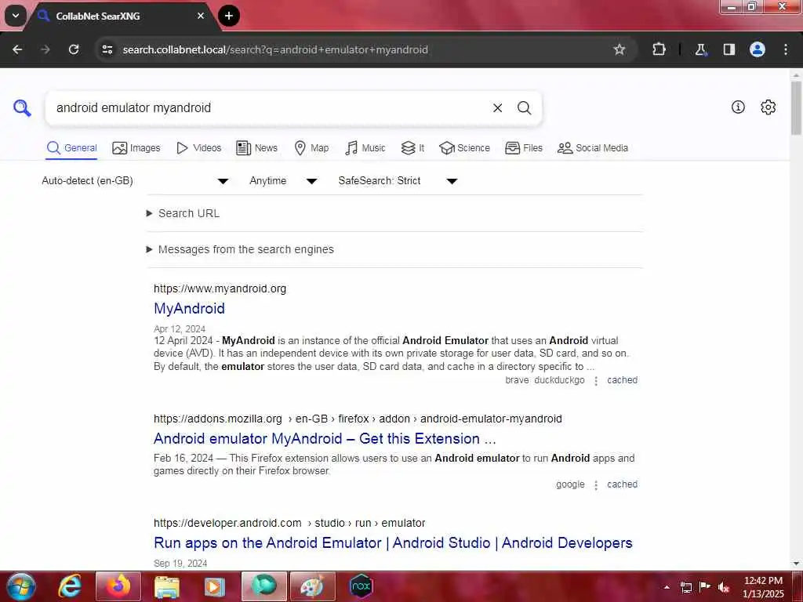Viewport: 803px width, 602px height.
Task: Click the addons.mozilla.org result URL
Action: pyautogui.click(x=358, y=419)
